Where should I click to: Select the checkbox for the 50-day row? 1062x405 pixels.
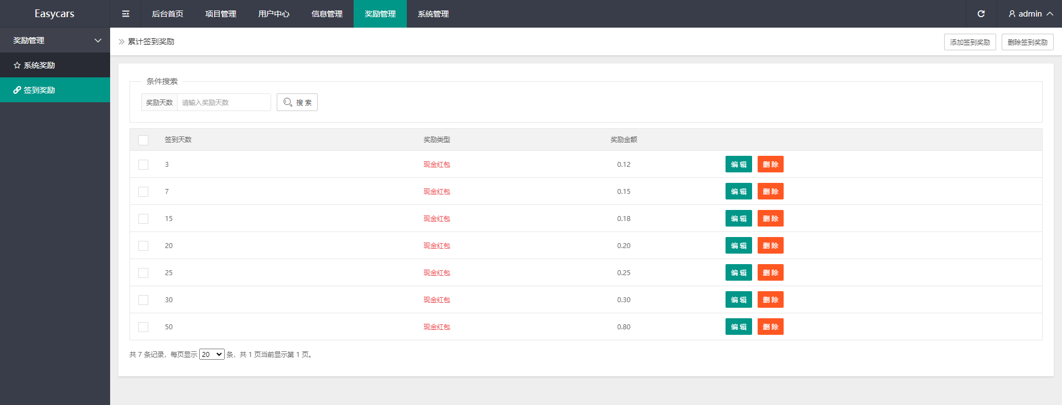point(143,327)
